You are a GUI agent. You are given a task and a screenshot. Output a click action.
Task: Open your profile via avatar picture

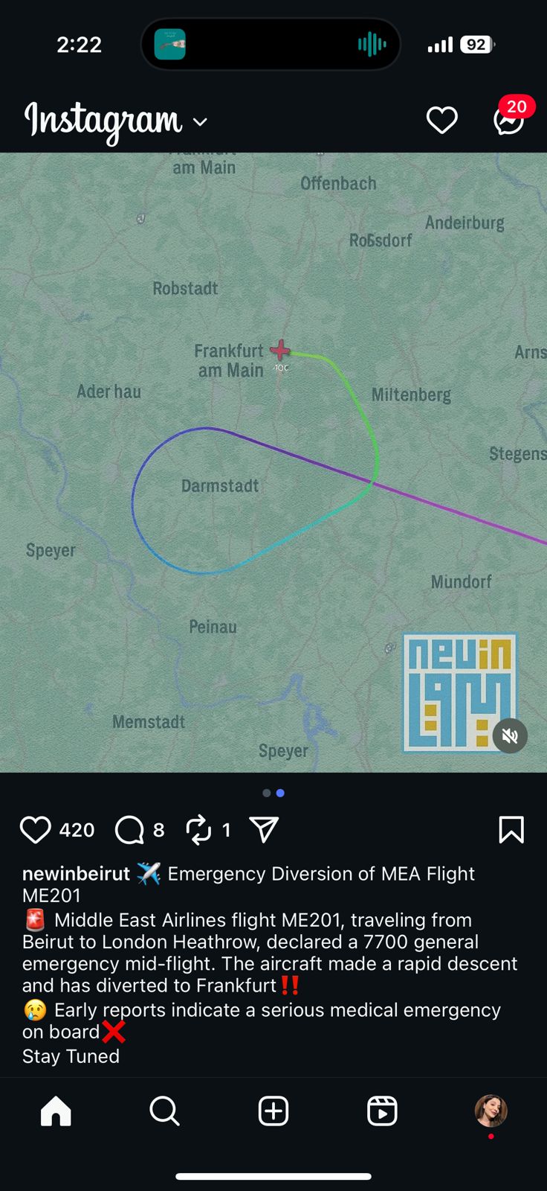click(491, 1111)
